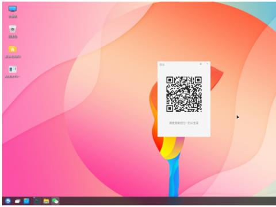The image size is (276, 207).
Task: Open the Recycle Bin desktop icon
Action: pos(13,29)
